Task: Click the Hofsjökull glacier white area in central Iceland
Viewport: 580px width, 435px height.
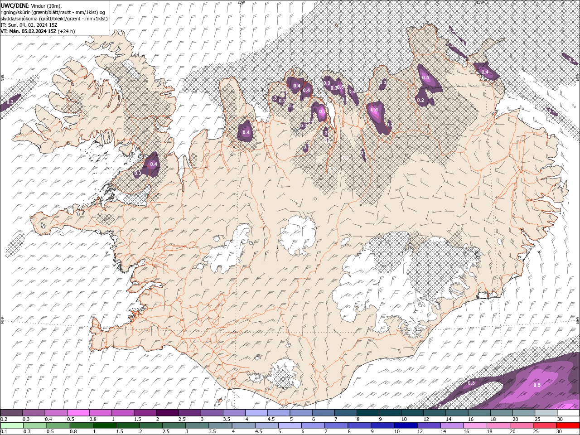Action: tap(298, 235)
